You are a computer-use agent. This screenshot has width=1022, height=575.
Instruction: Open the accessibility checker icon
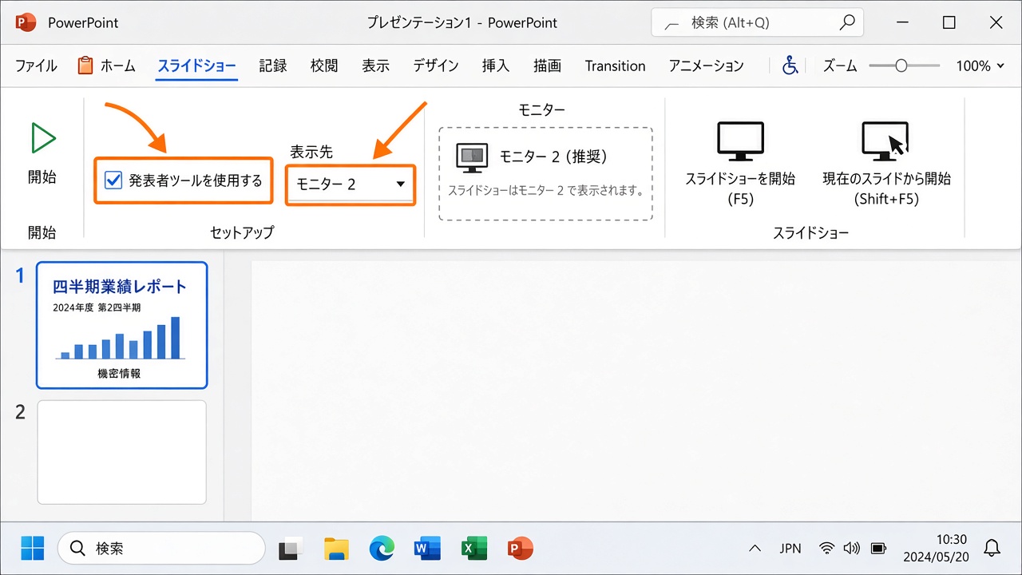(790, 65)
